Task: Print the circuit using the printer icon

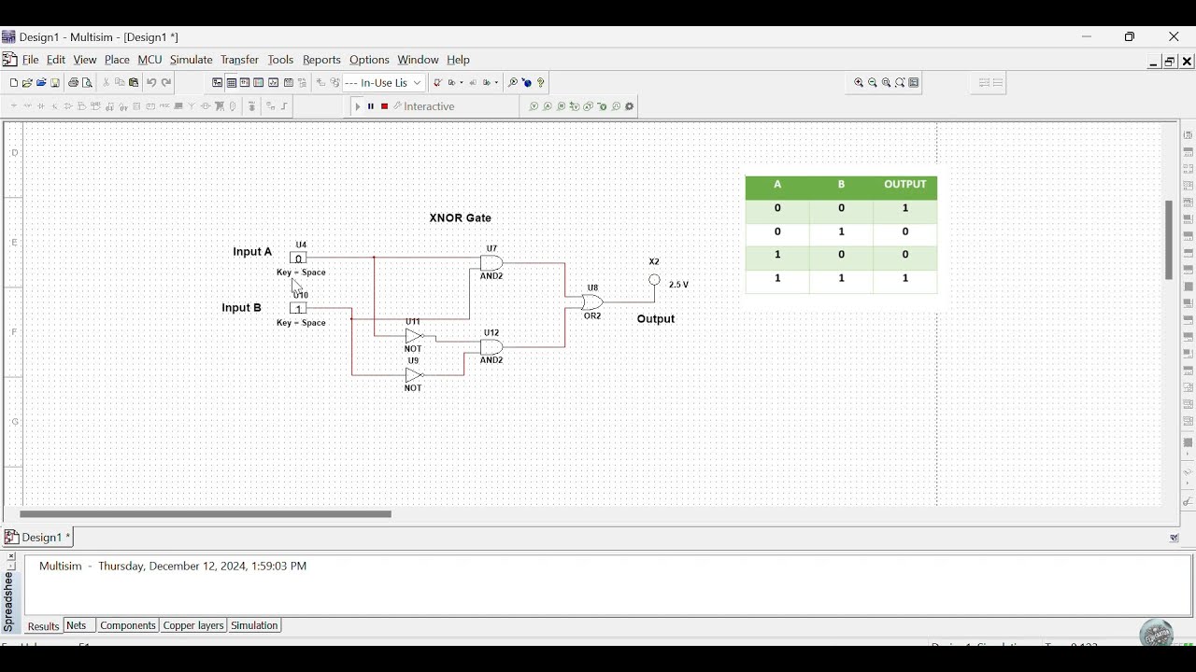Action: point(73,83)
